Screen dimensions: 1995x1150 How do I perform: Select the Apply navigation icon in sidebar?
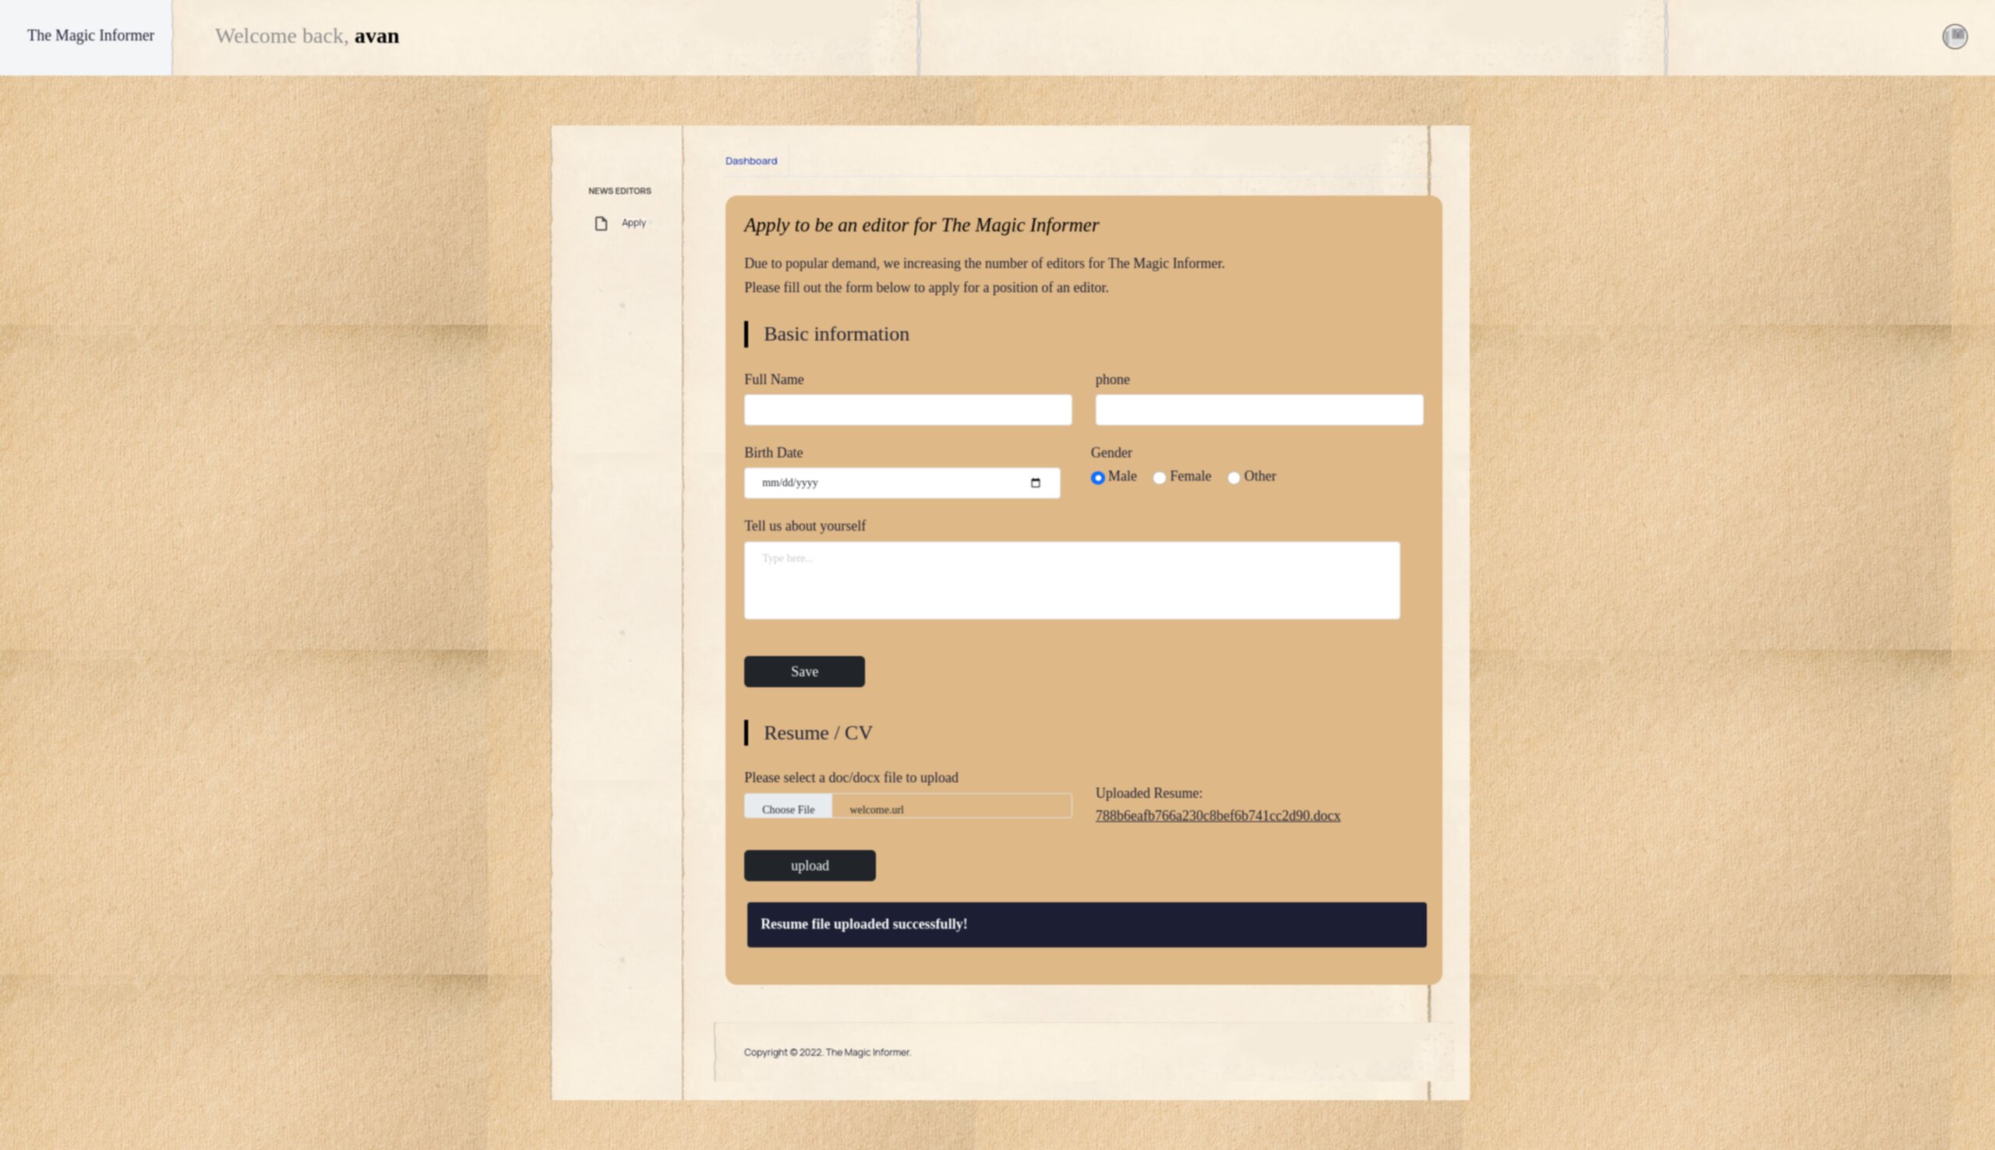(600, 222)
